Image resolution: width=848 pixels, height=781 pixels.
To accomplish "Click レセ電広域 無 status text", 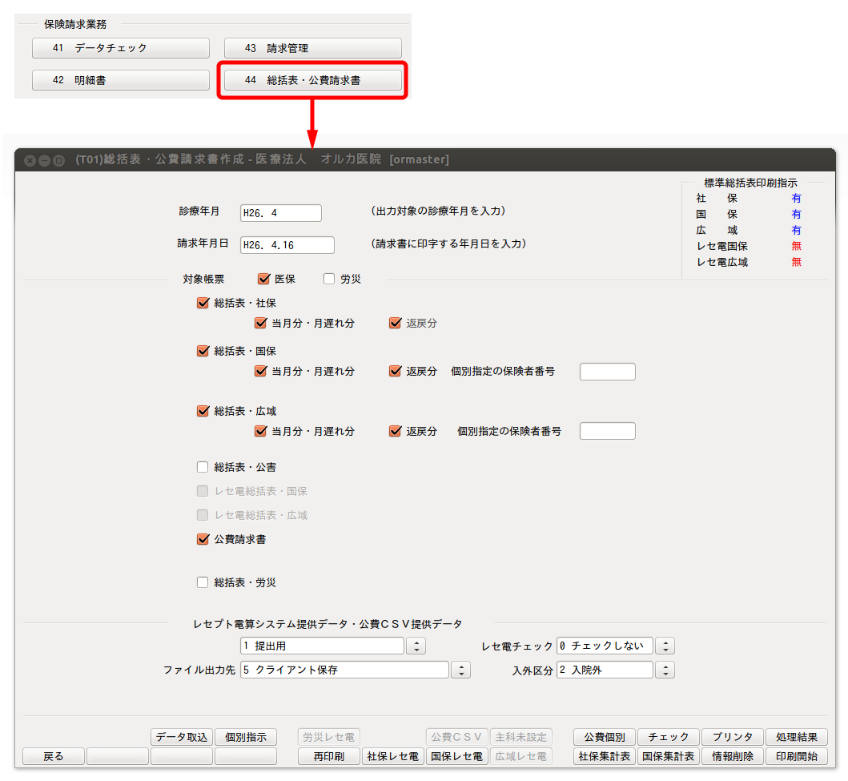I will (x=796, y=262).
